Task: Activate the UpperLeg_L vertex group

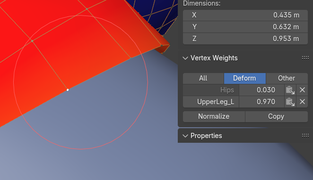Action: (x=211, y=102)
